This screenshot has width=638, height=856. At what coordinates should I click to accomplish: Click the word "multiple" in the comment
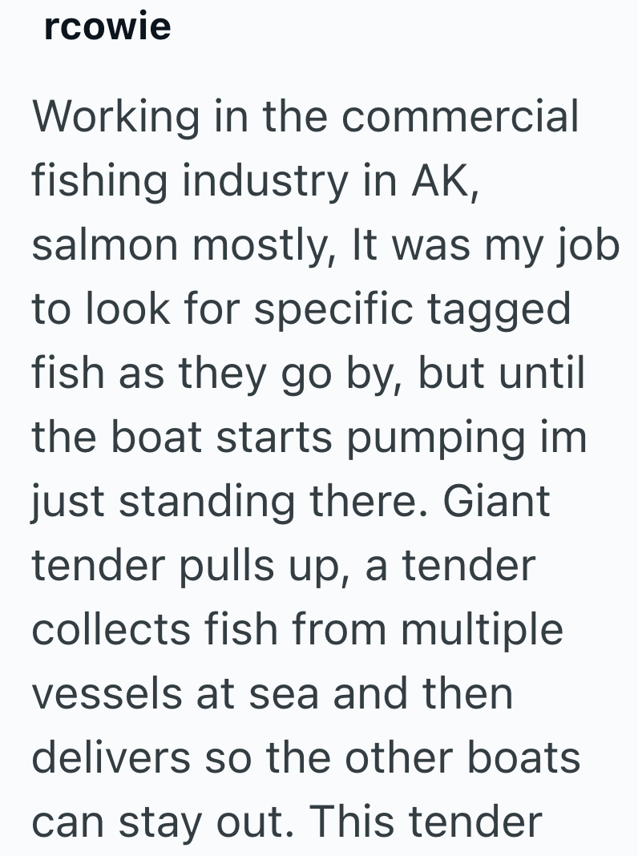click(x=482, y=631)
